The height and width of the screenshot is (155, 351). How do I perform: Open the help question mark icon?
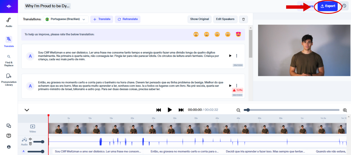pyautogui.click(x=9, y=136)
